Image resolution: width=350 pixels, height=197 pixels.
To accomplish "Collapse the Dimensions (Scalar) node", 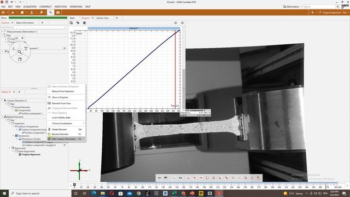I will tap(17, 139).
